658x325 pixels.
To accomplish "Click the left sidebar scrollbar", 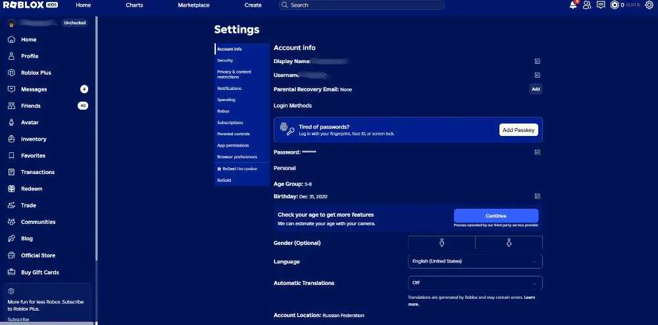I will (96, 139).
